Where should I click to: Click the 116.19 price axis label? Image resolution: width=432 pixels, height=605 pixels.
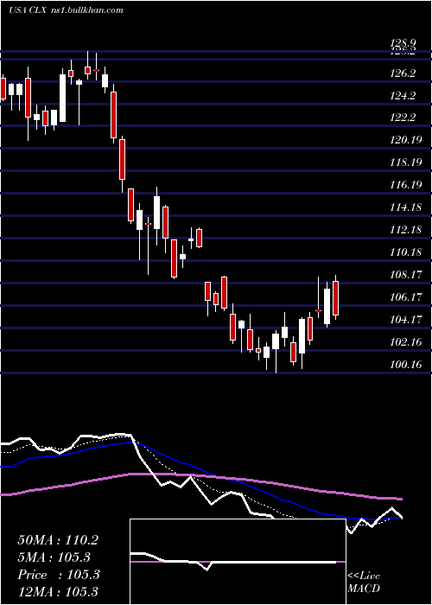tap(404, 185)
